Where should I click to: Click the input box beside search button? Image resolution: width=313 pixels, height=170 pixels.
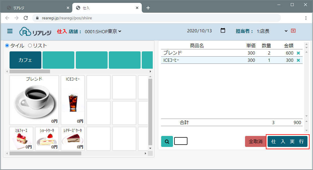coord(181,141)
